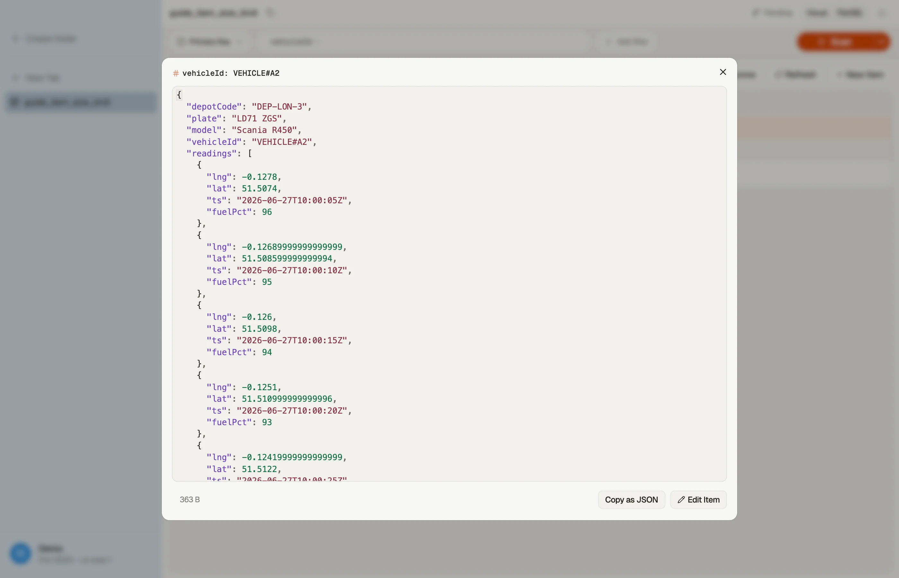
Task: Select the JSON value "VEHICLE#A2" in the body
Action: coord(282,142)
